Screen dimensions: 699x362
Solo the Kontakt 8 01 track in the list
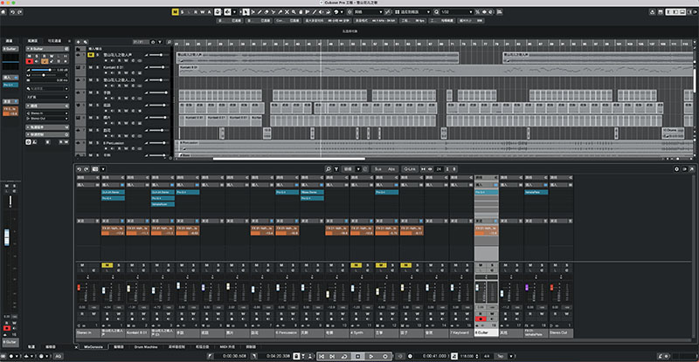98,67
